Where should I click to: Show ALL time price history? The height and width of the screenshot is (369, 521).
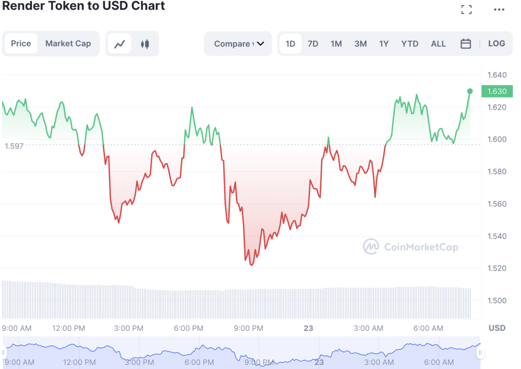[438, 44]
